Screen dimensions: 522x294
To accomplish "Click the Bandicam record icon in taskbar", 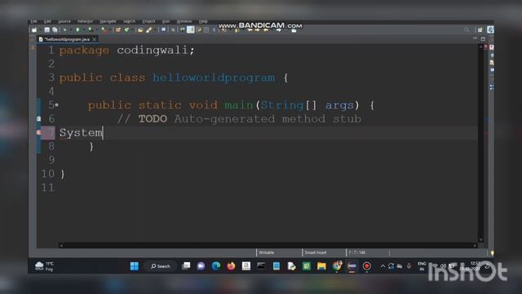I will pyautogui.click(x=367, y=266).
